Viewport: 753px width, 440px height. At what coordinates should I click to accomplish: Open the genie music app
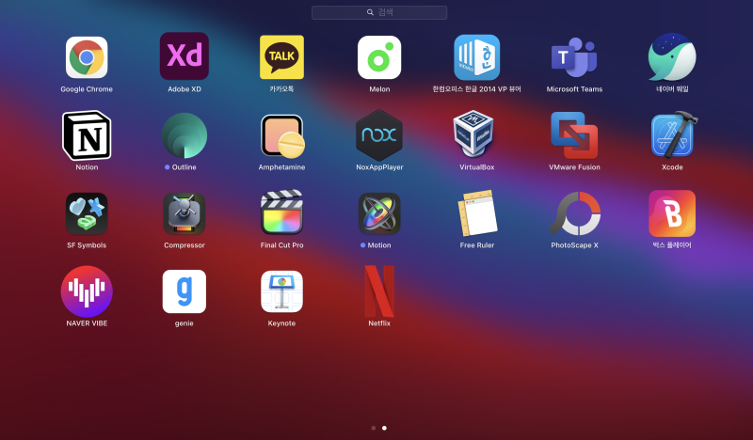pyautogui.click(x=184, y=291)
